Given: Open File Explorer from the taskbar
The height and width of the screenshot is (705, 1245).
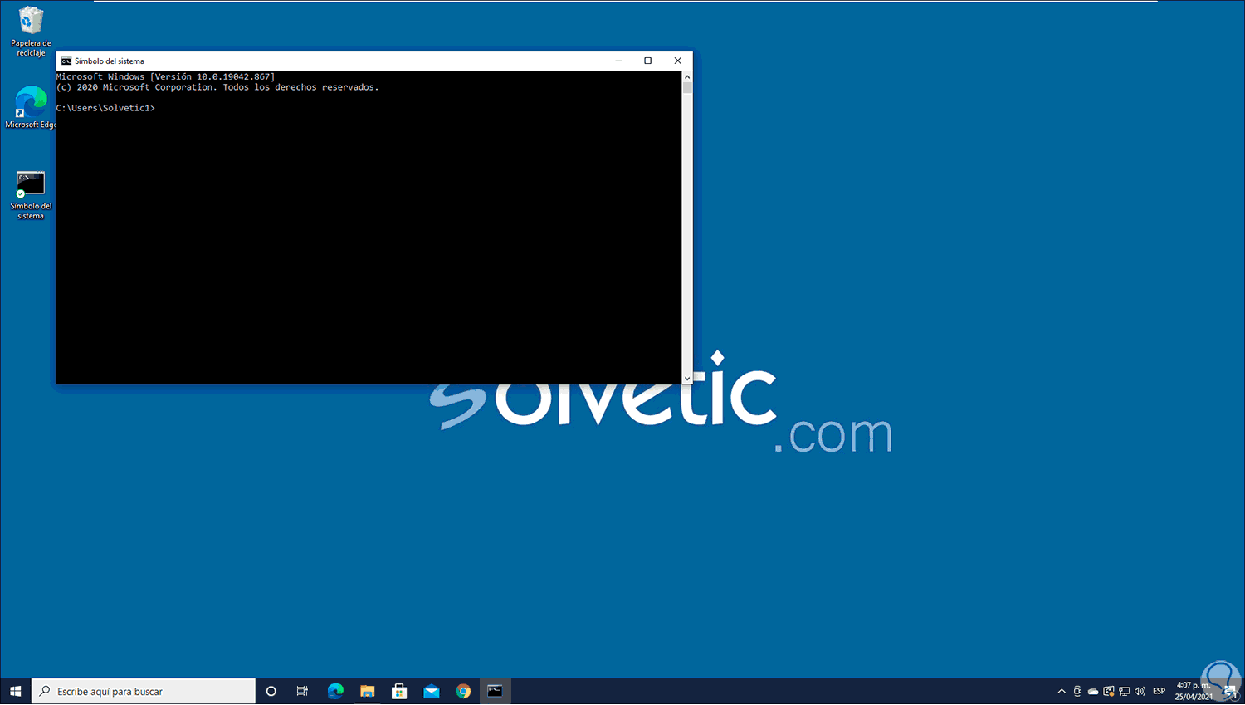Looking at the screenshot, I should 368,691.
